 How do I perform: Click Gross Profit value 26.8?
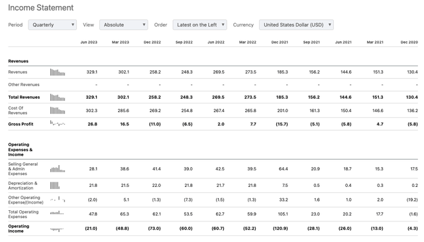coord(93,124)
